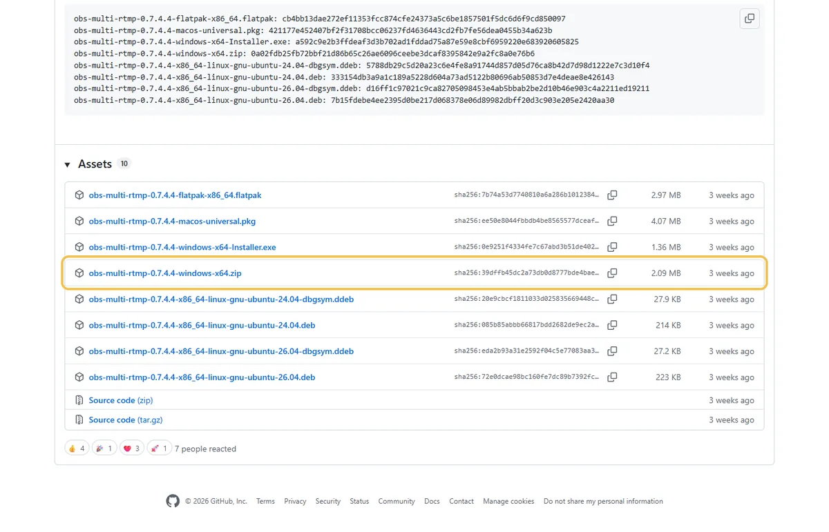Click the 2.09 MB size value

click(666, 273)
